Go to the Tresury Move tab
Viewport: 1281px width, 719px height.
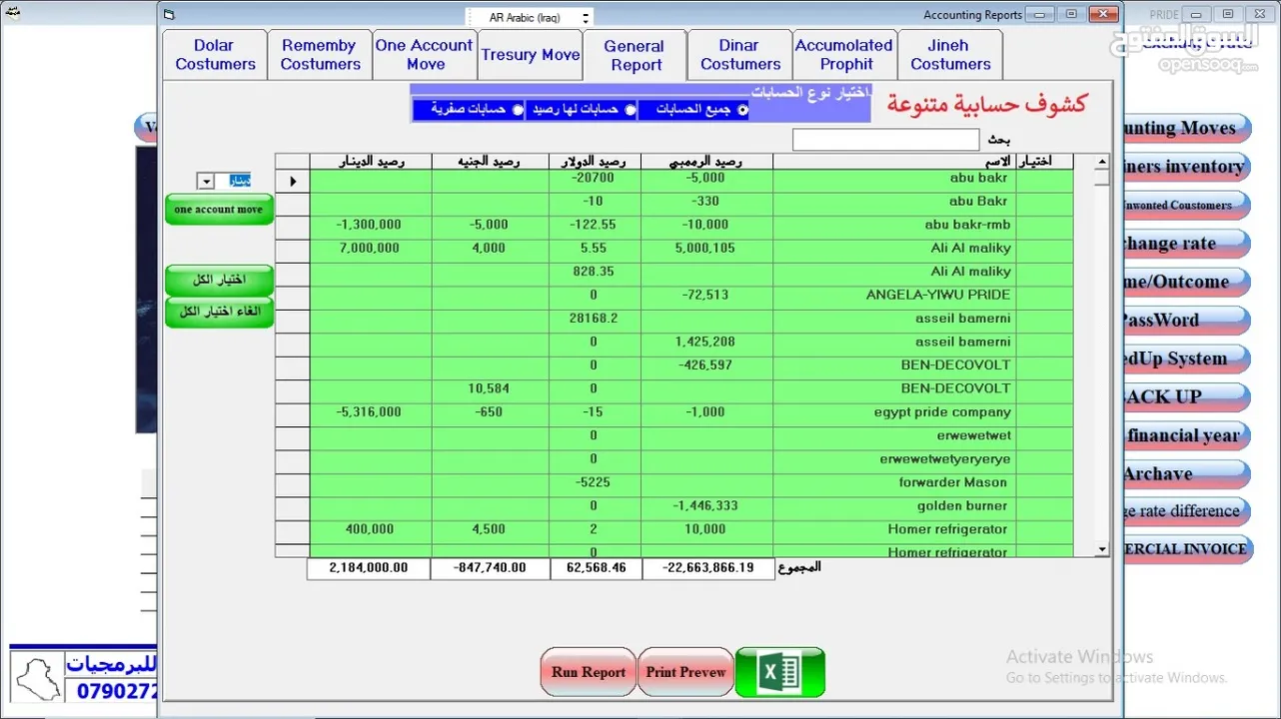coord(530,55)
